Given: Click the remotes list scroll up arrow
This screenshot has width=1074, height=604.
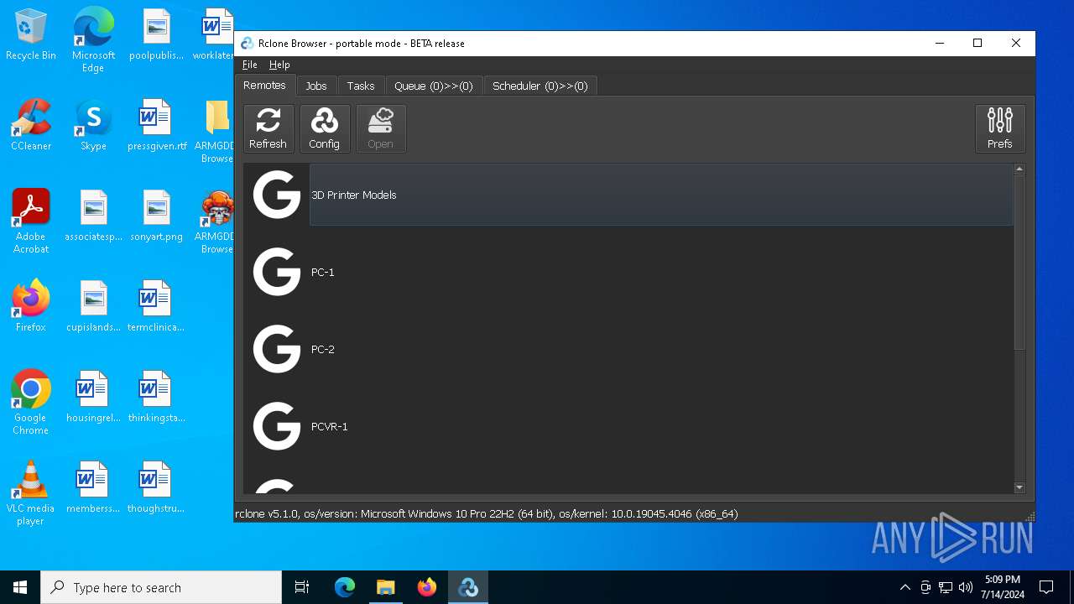Looking at the screenshot, I should click(1019, 169).
